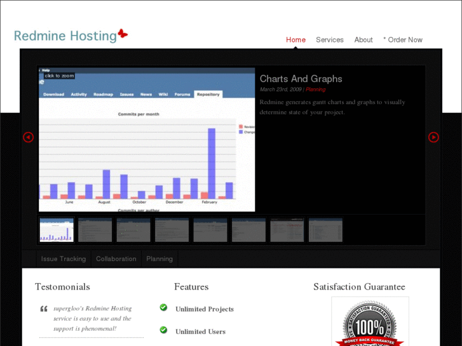
Task: Click the red Planning category link
Action: pos(316,90)
